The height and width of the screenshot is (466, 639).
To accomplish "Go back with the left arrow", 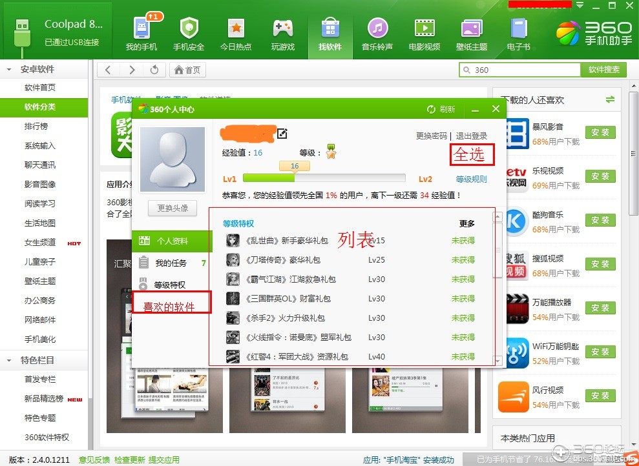I will pyautogui.click(x=109, y=70).
